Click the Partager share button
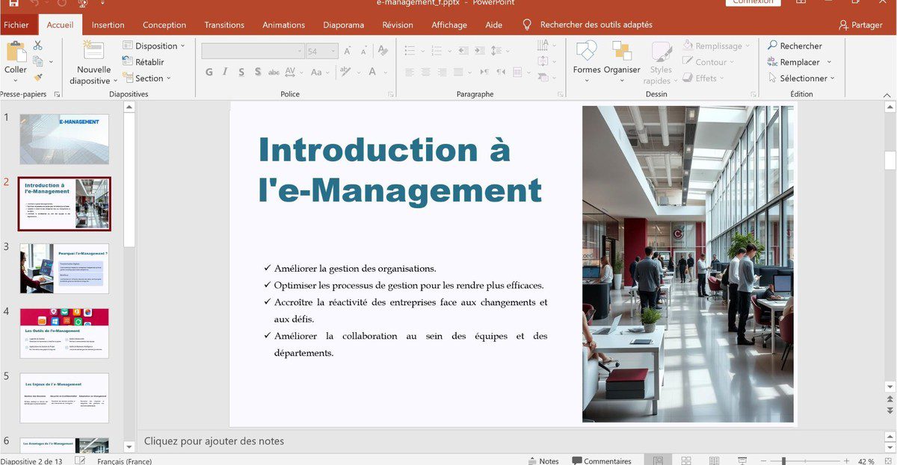This screenshot has width=897, height=465. [x=860, y=25]
